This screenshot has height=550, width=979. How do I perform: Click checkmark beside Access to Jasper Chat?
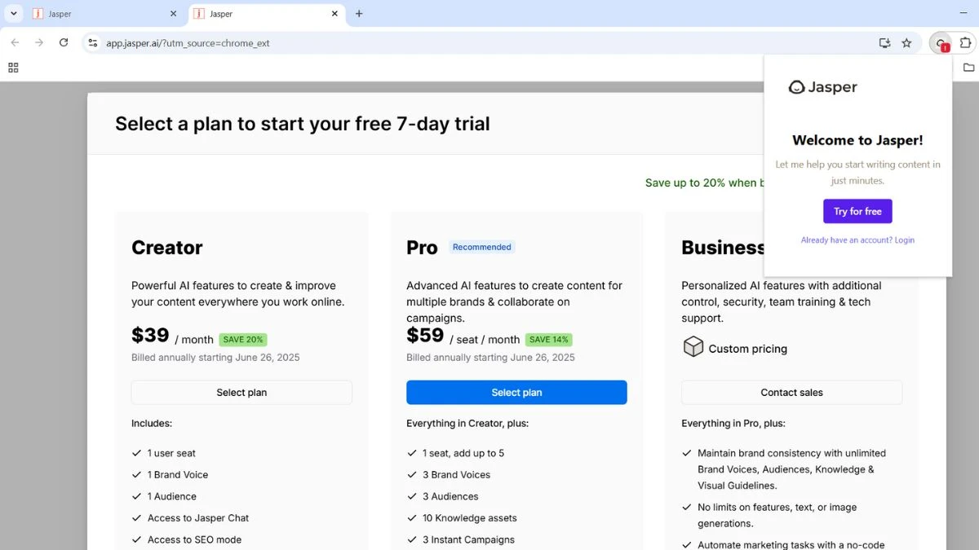click(136, 518)
